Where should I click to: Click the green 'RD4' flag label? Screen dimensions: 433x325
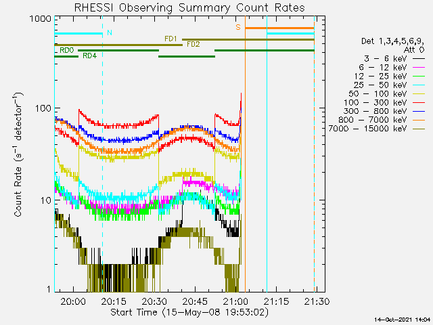pyautogui.click(x=90, y=56)
